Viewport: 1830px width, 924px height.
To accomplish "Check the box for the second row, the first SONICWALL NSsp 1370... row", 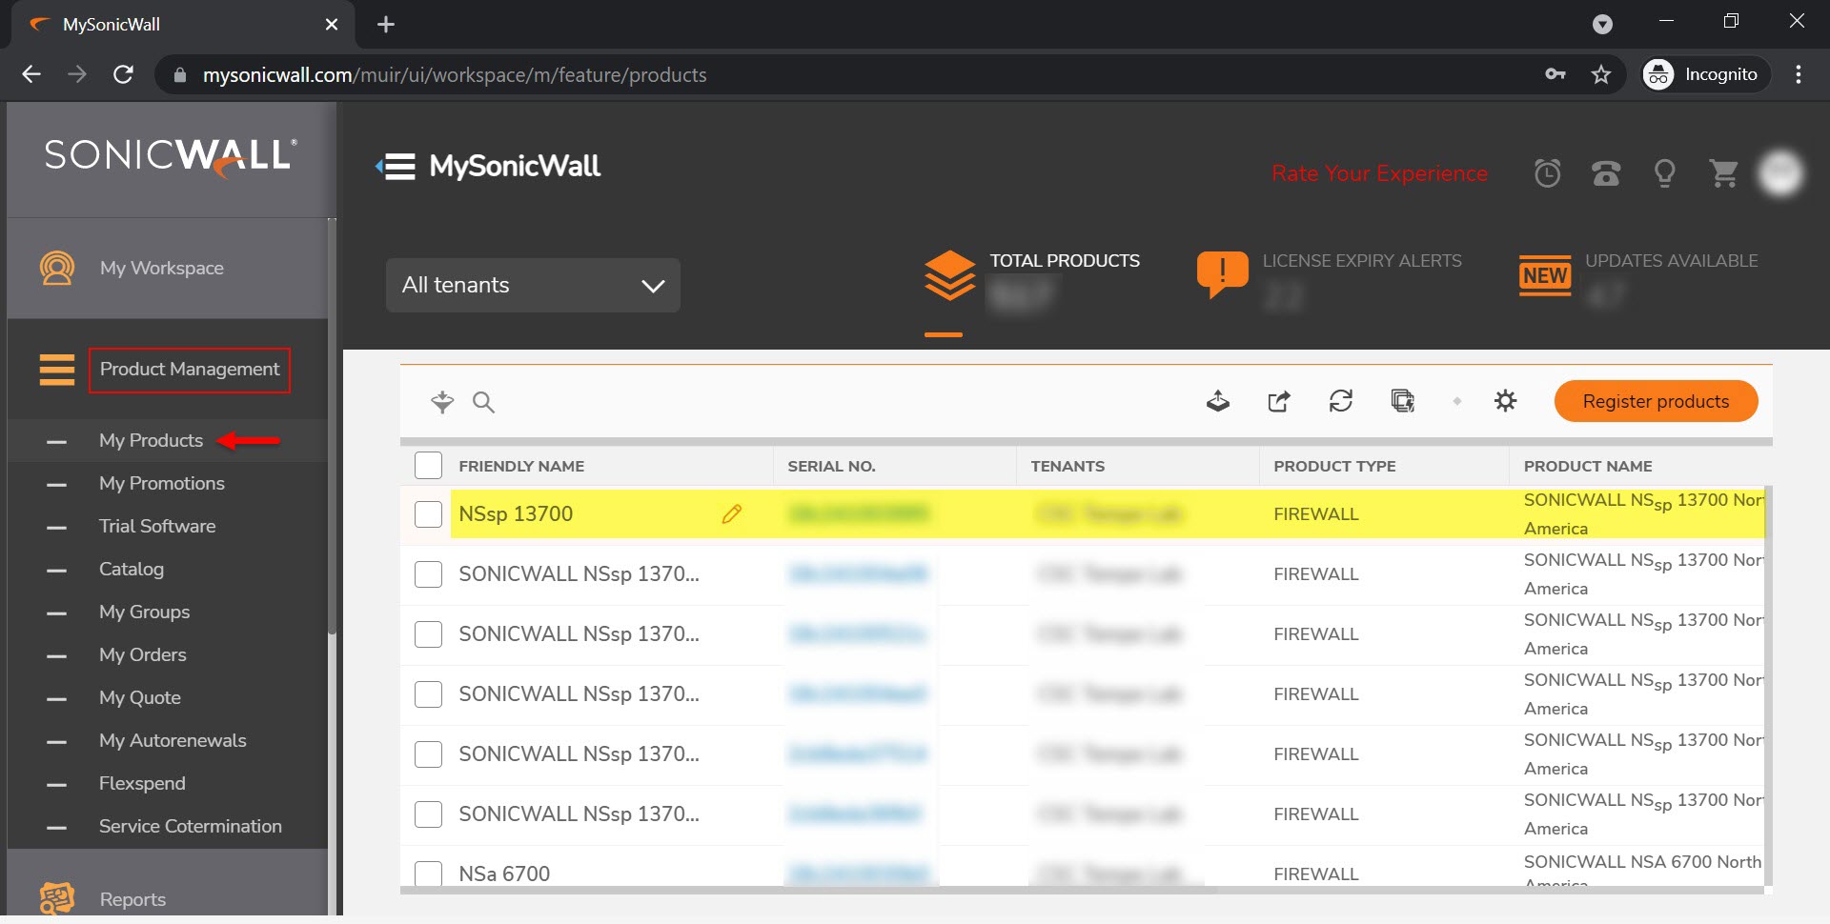I will point(429,574).
